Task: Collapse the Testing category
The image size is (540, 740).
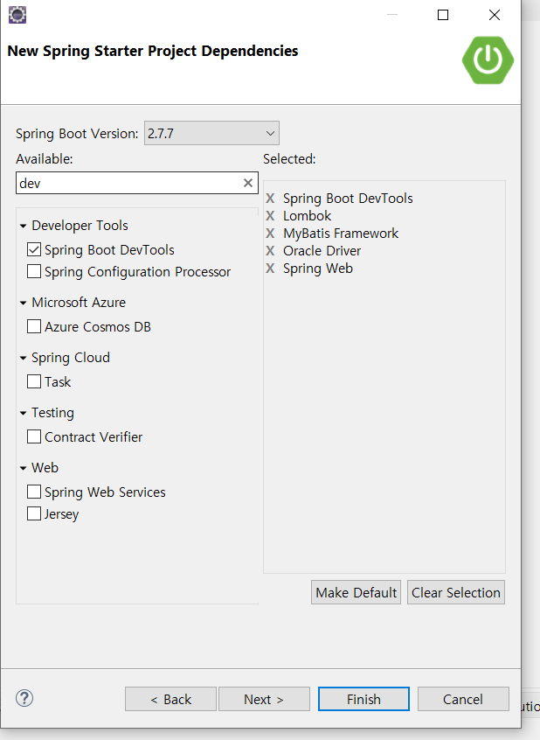Action: 23,414
